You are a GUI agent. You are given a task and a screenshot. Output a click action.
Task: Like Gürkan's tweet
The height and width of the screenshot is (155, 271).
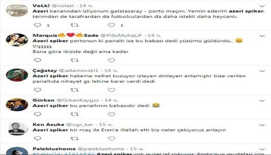point(111,114)
